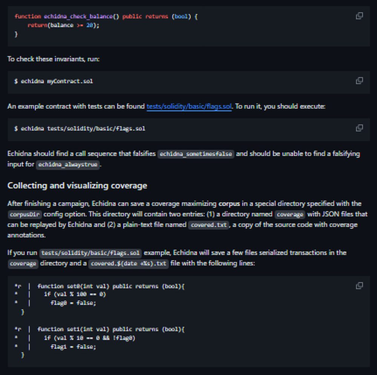Click the '$ echidna myContract.sol' command text
This screenshot has width=377, height=375.
coord(54,82)
